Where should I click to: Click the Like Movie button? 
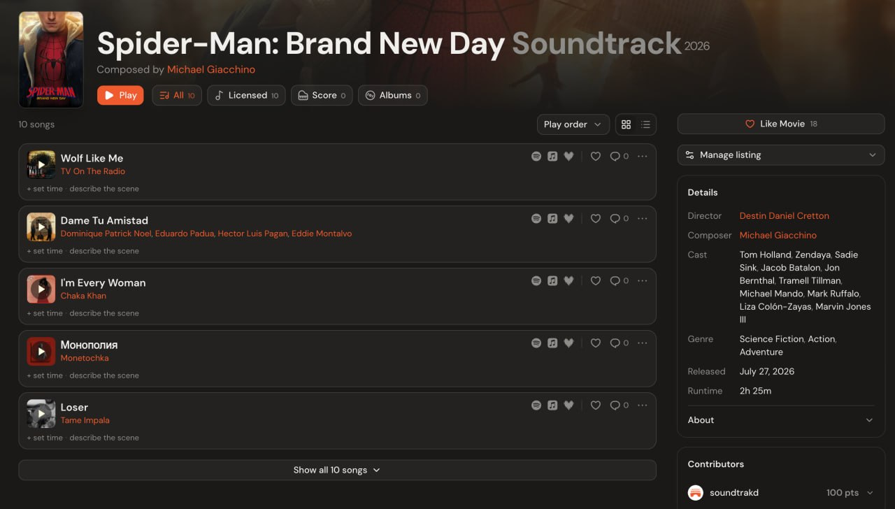(x=781, y=124)
